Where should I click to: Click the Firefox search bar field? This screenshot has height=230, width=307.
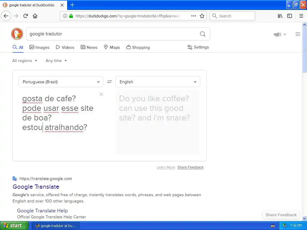[232, 16]
